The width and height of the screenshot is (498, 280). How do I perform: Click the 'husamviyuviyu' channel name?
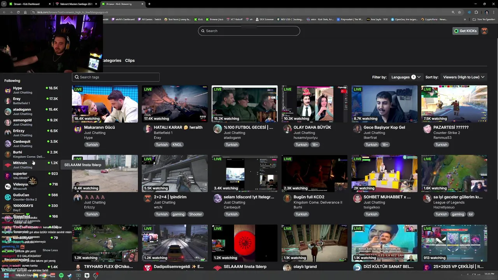coord(305,138)
